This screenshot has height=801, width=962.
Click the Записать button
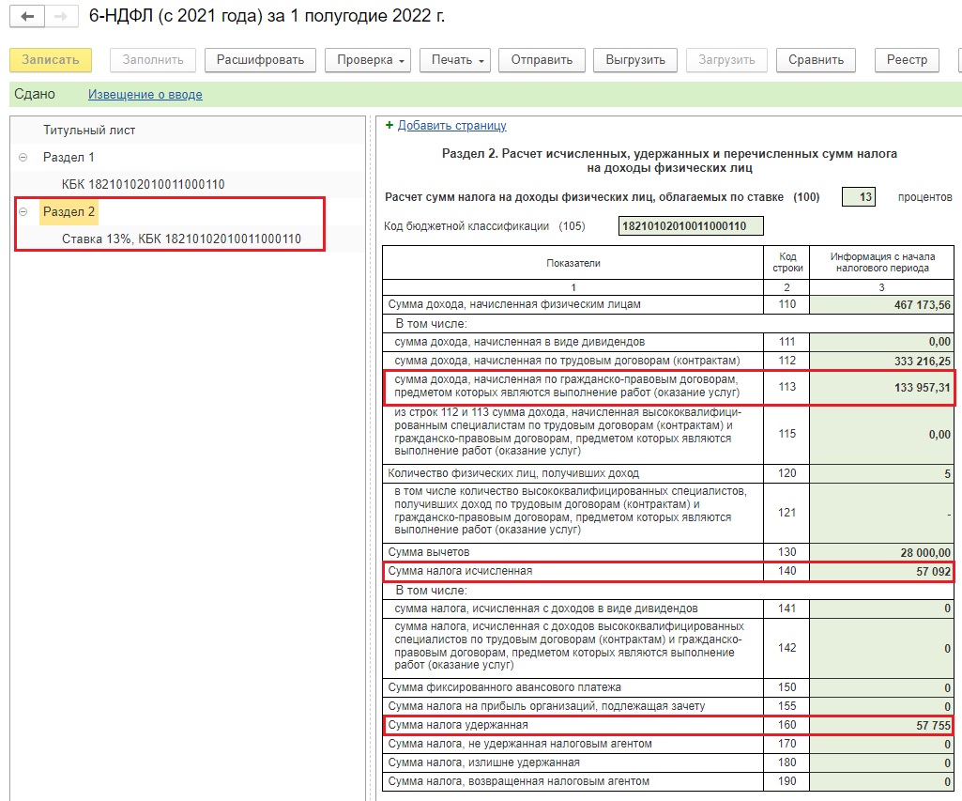pyautogui.click(x=51, y=60)
